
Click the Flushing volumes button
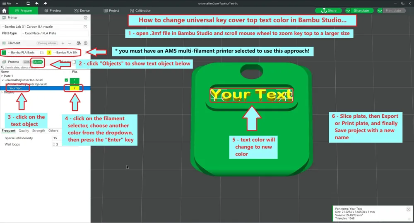47,43
